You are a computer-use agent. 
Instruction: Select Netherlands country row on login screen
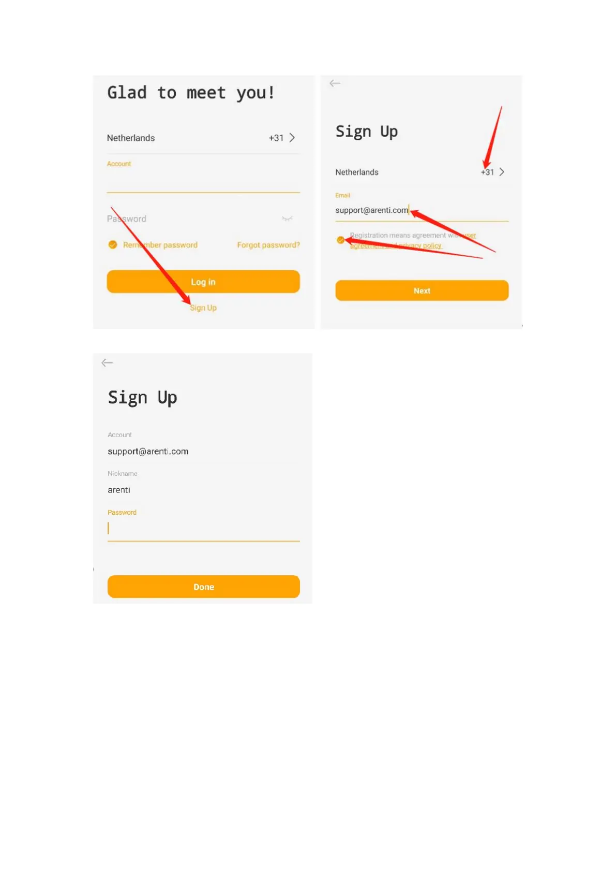tap(203, 138)
